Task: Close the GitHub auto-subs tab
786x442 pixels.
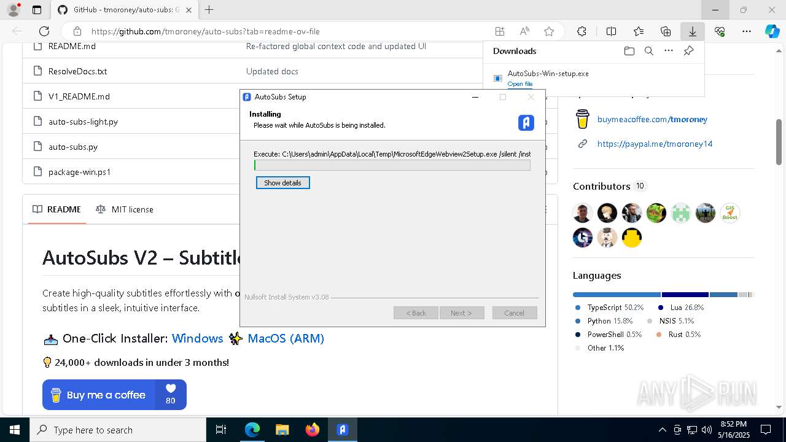Action: point(189,10)
